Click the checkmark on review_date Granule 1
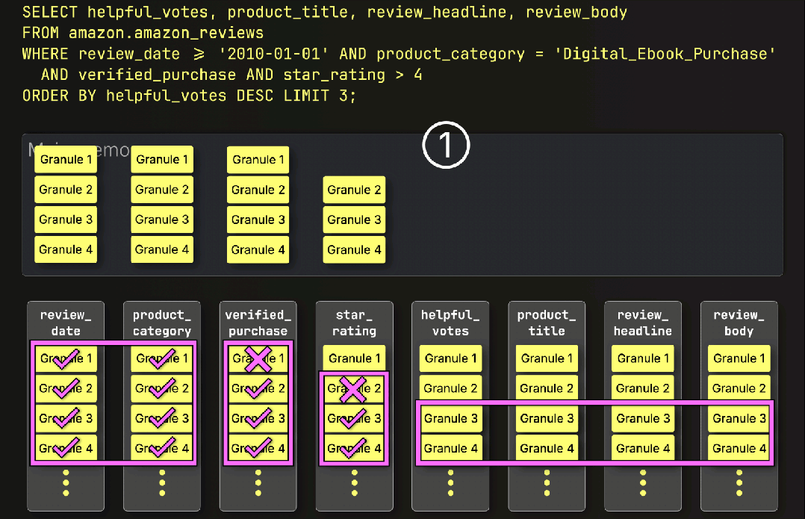Image resolution: width=805 pixels, height=519 pixels. pos(66,359)
